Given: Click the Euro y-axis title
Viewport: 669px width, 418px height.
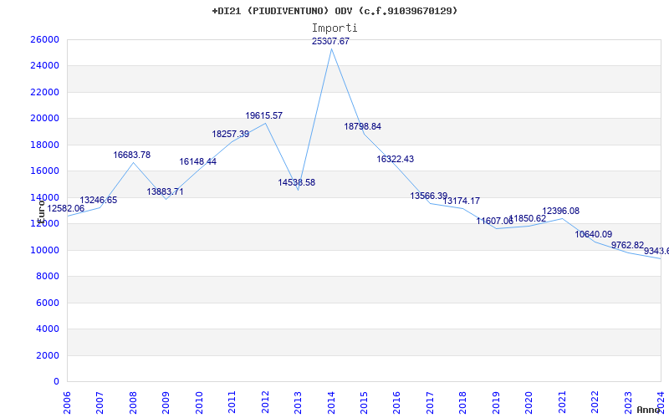Looking at the screenshot, I should [41, 212].
